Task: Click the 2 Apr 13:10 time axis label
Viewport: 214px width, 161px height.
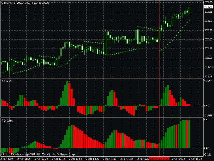Action: tap(58, 159)
